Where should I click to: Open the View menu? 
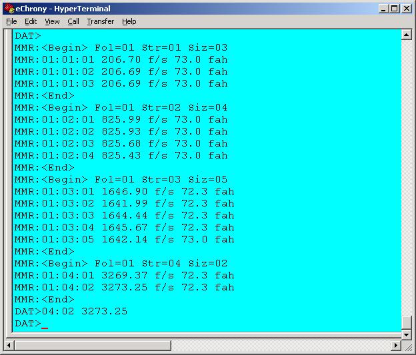52,21
